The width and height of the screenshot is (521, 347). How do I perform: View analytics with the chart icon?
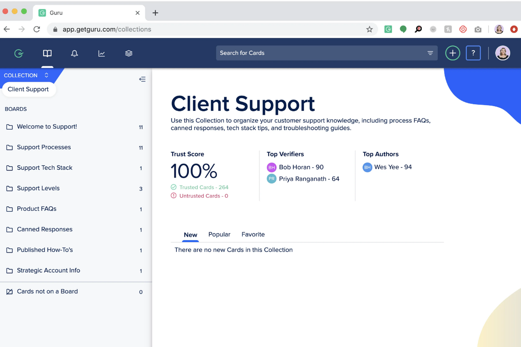click(101, 53)
